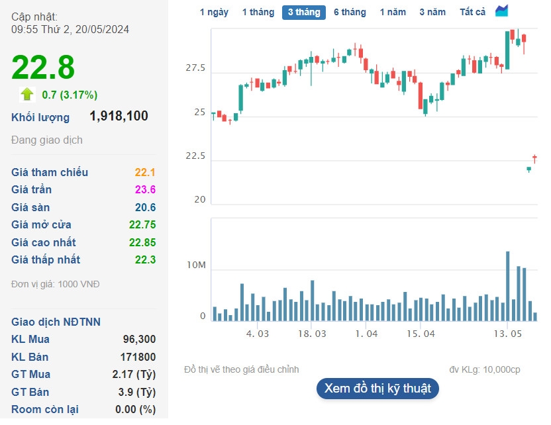Click the 13. 05 date label on axis
This screenshot has height=425, width=551.
pyautogui.click(x=507, y=334)
